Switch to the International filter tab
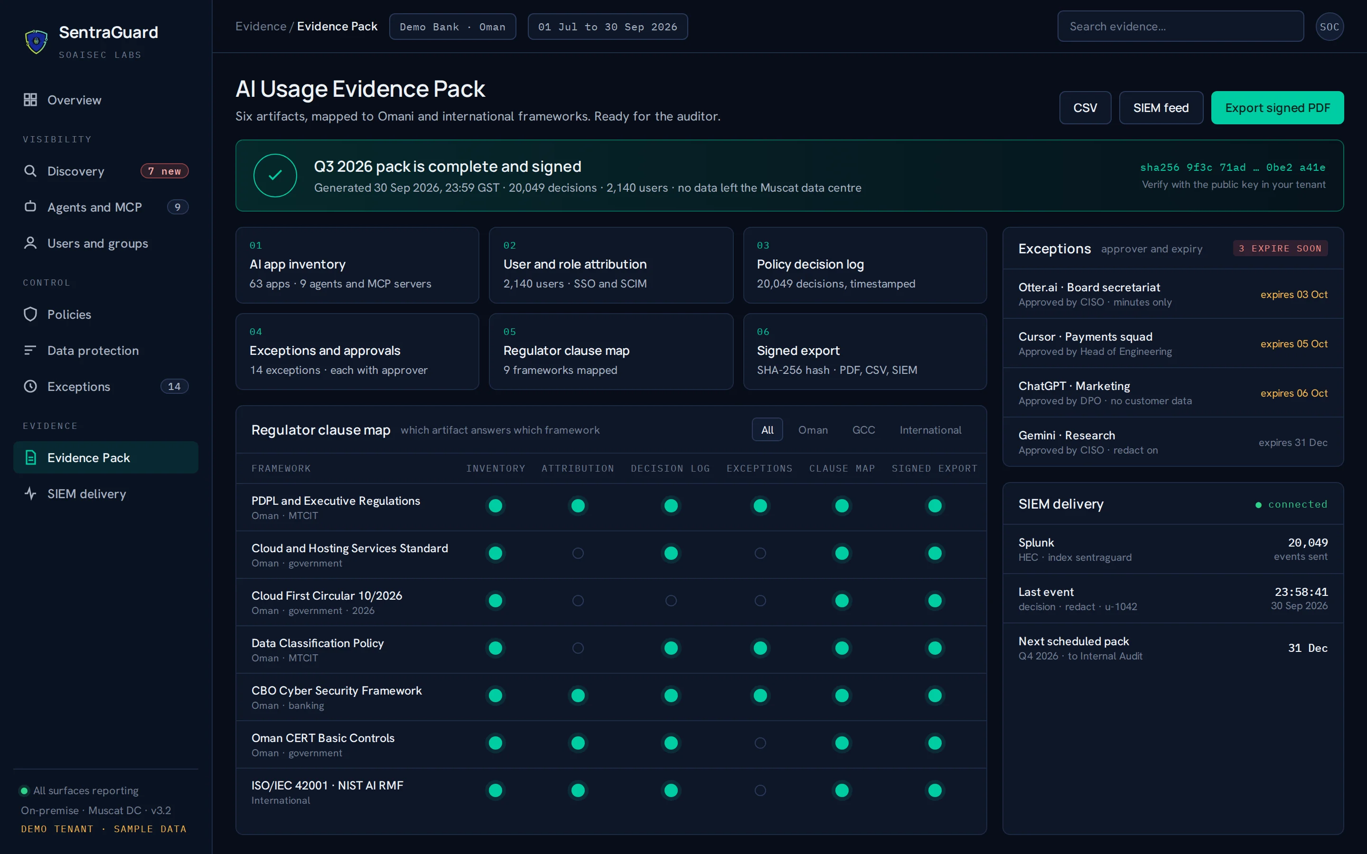1367x854 pixels. pos(930,430)
